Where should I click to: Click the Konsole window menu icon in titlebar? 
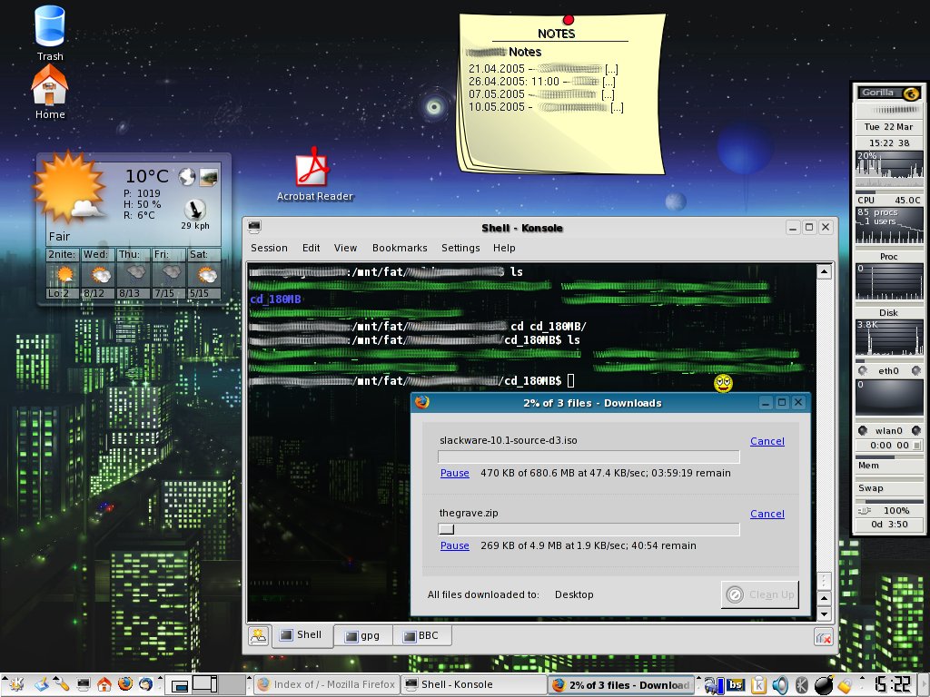click(255, 226)
